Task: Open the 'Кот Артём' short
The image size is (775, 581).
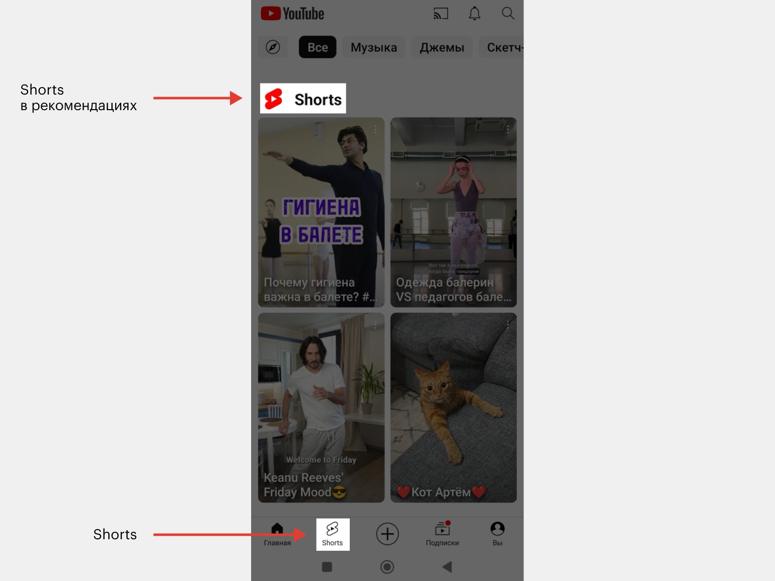Action: click(453, 407)
